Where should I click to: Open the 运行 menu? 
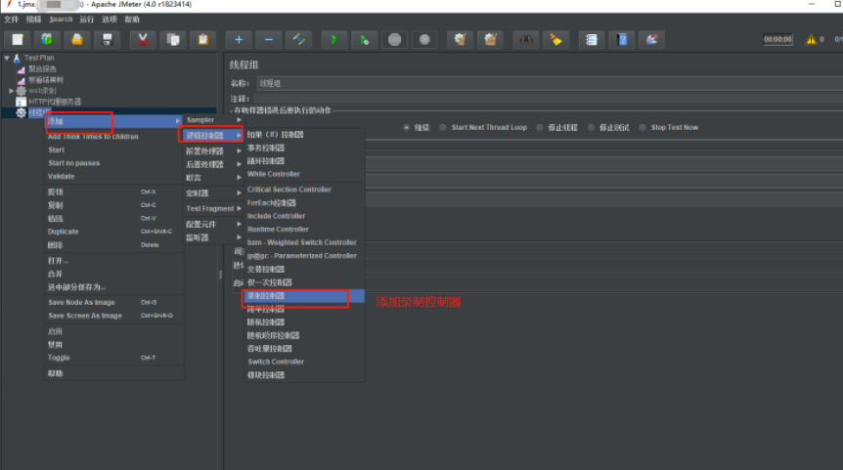87,20
